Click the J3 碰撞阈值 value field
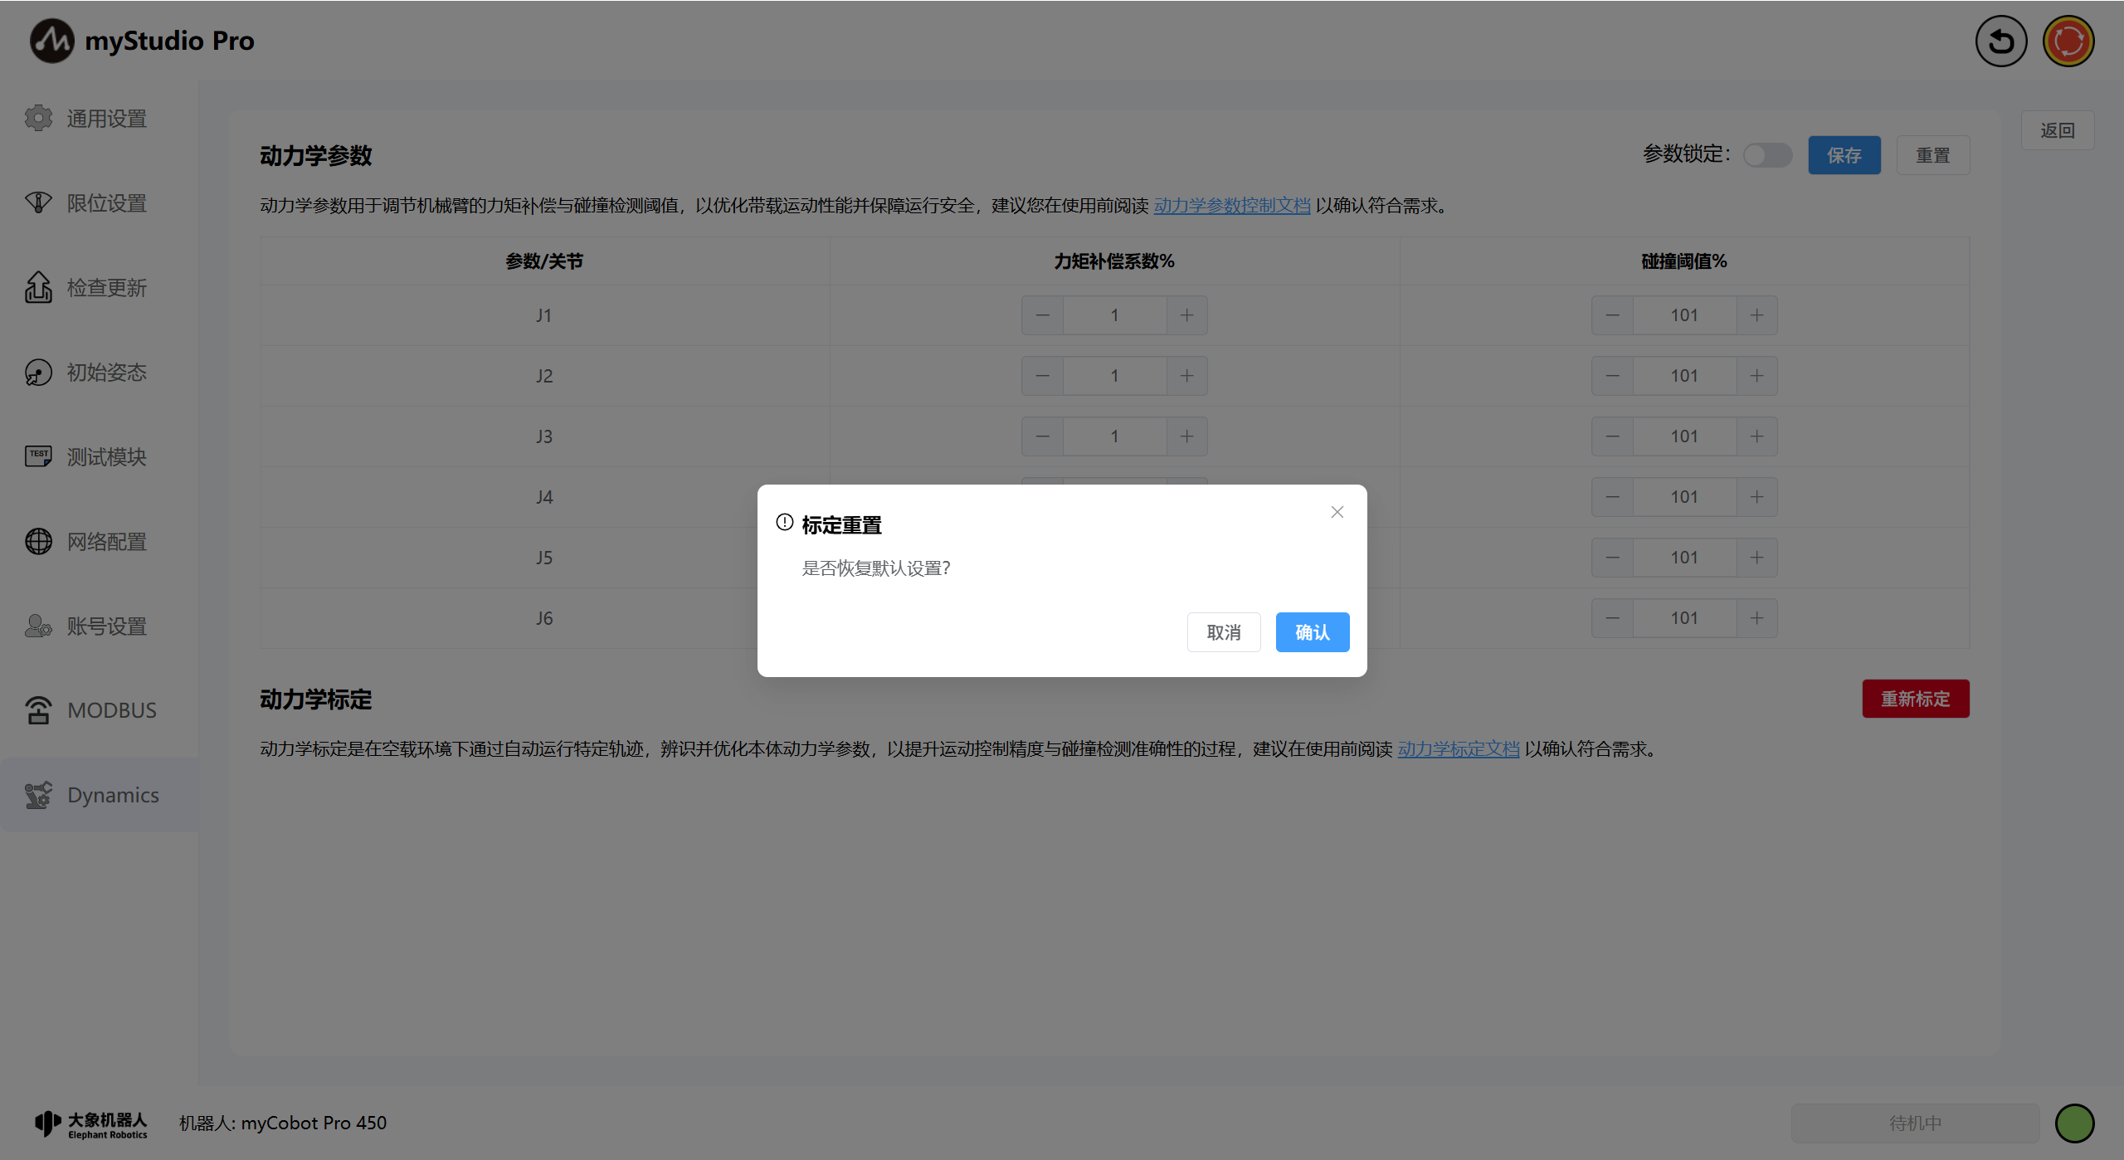Viewport: 2124px width, 1160px height. point(1683,436)
